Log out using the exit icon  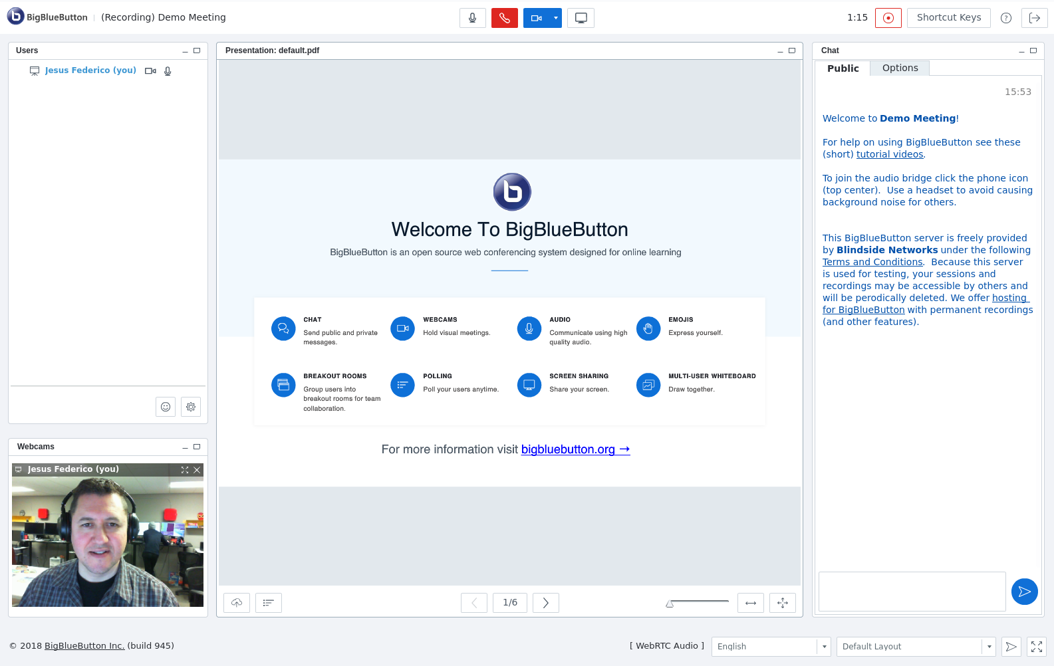pyautogui.click(x=1034, y=18)
